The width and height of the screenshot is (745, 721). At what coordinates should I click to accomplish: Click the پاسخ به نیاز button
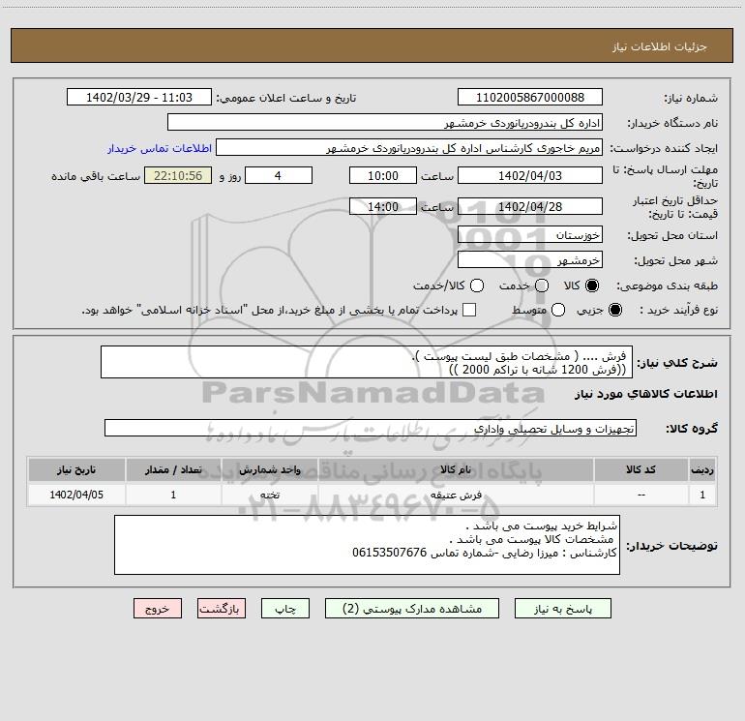tap(562, 609)
